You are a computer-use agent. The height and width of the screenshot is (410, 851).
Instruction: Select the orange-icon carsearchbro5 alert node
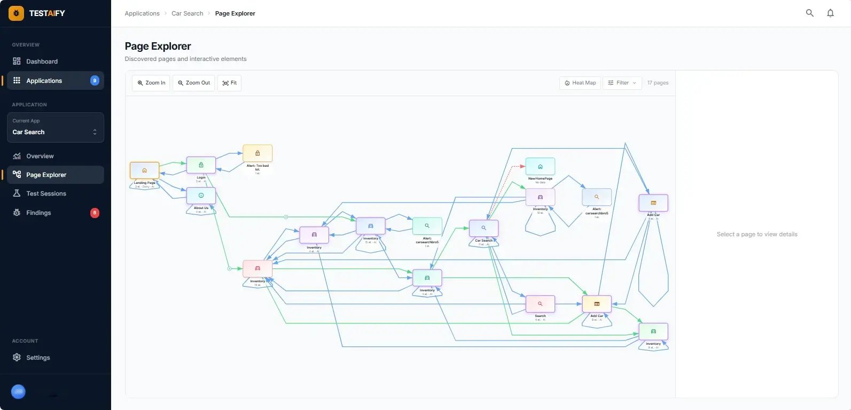[597, 197]
